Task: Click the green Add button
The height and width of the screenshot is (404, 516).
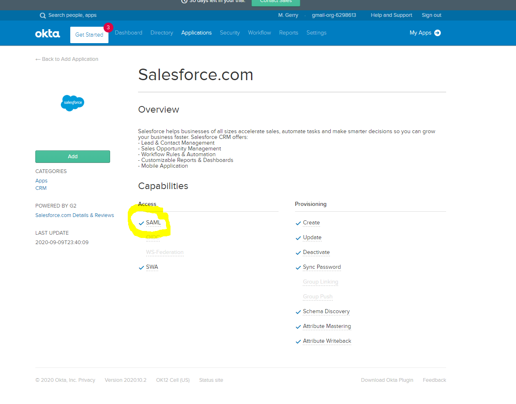Action: click(x=72, y=157)
